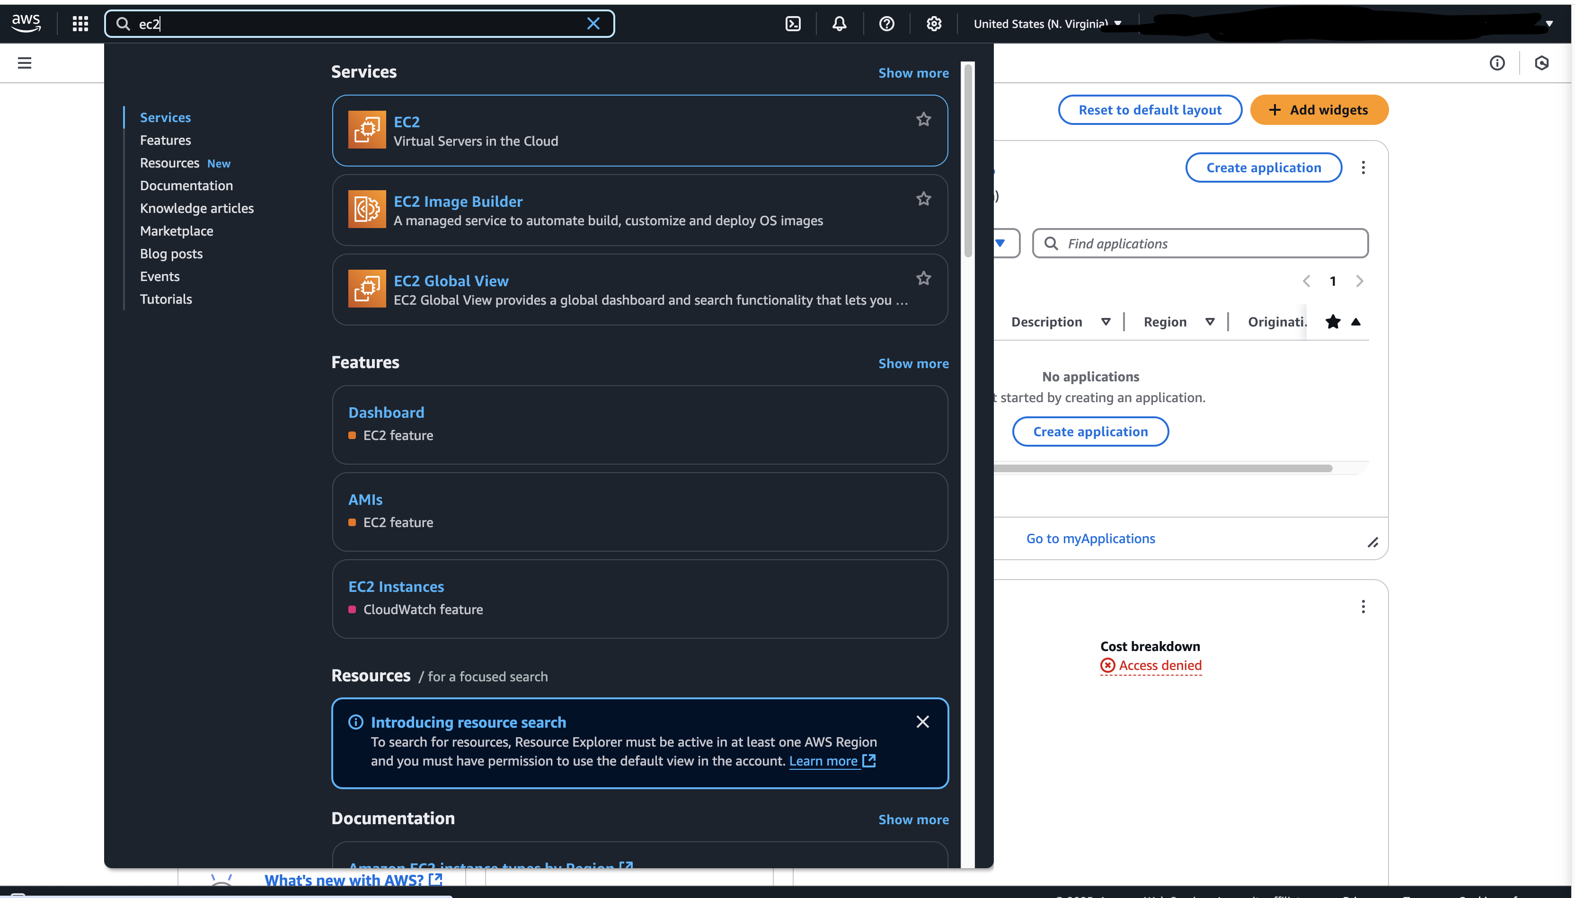Select Knowledge articles category
Screen dimensions: 1575x898
(x=196, y=208)
